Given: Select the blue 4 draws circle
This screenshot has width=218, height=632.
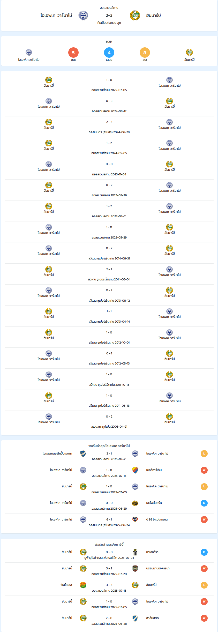Looking at the screenshot, I should pyautogui.click(x=109, y=53).
